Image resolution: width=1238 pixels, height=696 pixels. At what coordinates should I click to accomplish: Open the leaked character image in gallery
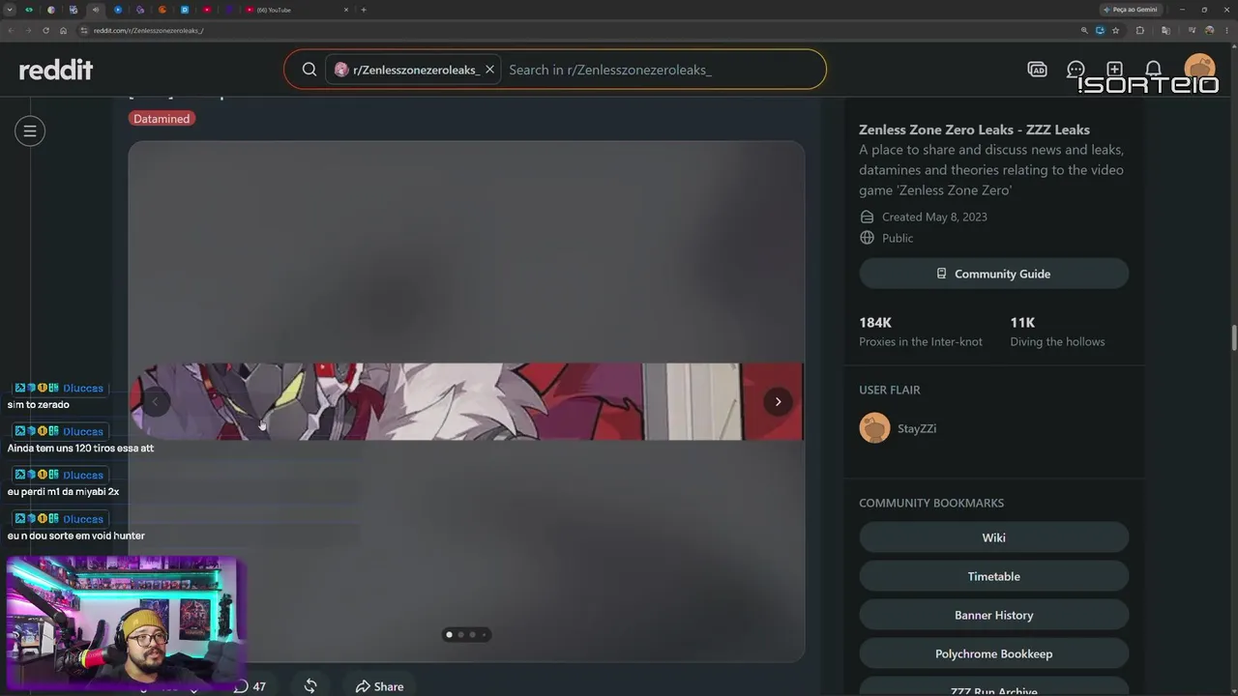coord(466,402)
